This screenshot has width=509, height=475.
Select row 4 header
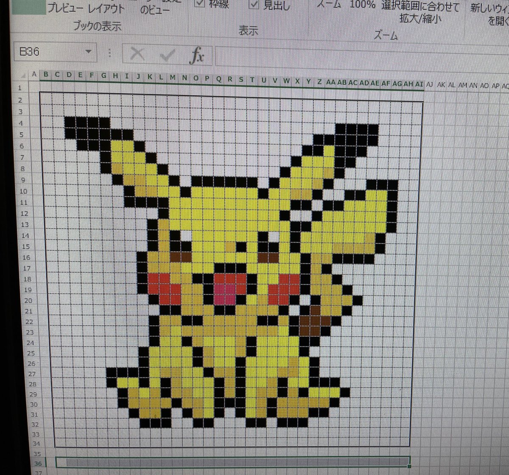click(x=20, y=123)
